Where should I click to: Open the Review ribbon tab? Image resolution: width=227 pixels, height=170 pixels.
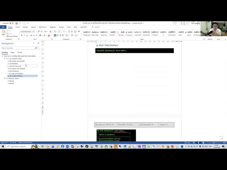pyautogui.click(x=61, y=27)
